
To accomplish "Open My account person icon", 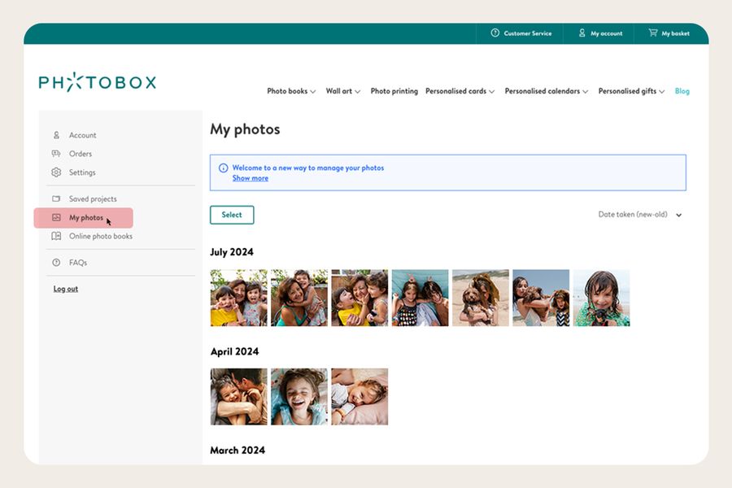I will (x=582, y=33).
